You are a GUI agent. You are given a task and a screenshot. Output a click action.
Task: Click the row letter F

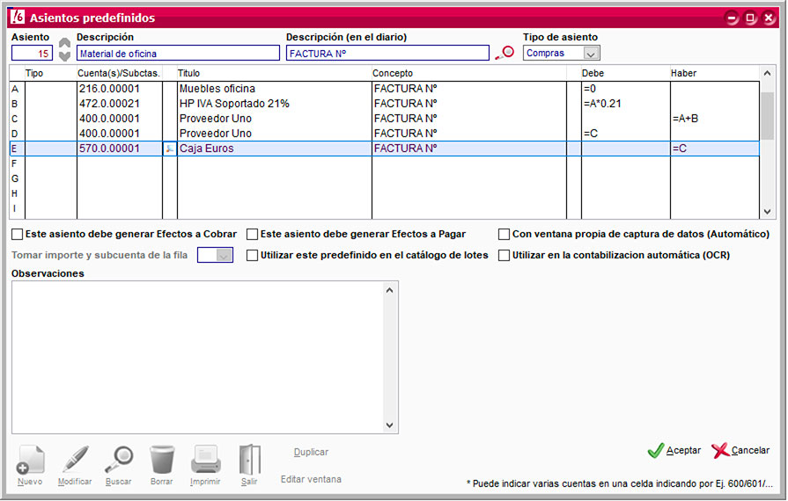pos(14,163)
